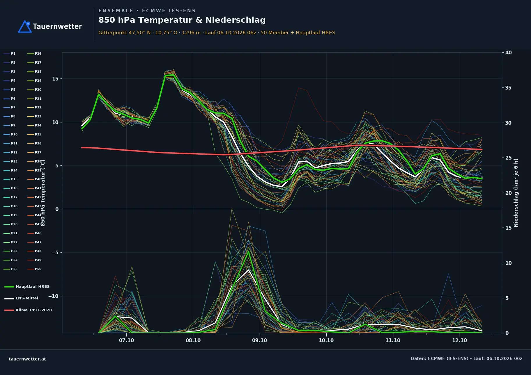Click the Tauernwetter mountain logo icon
This screenshot has height=375, width=531.
[x=25, y=26]
